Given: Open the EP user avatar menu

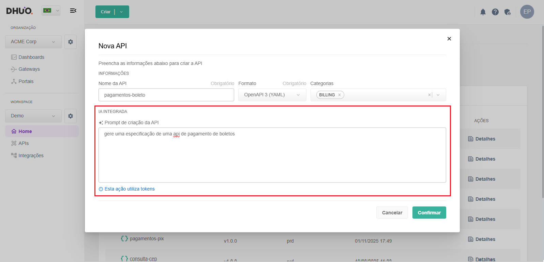Looking at the screenshot, I should 527,12.
